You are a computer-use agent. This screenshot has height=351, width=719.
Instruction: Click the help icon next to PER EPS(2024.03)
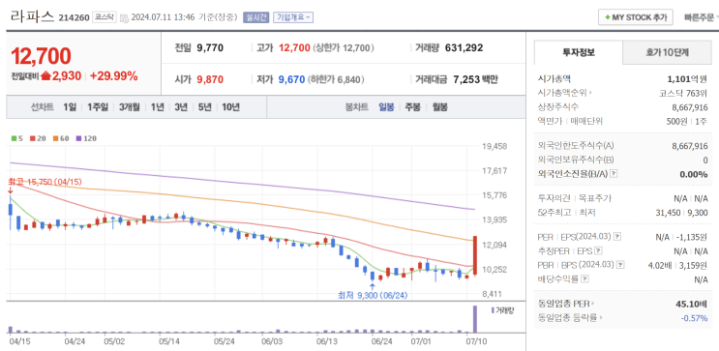pyautogui.click(x=617, y=237)
